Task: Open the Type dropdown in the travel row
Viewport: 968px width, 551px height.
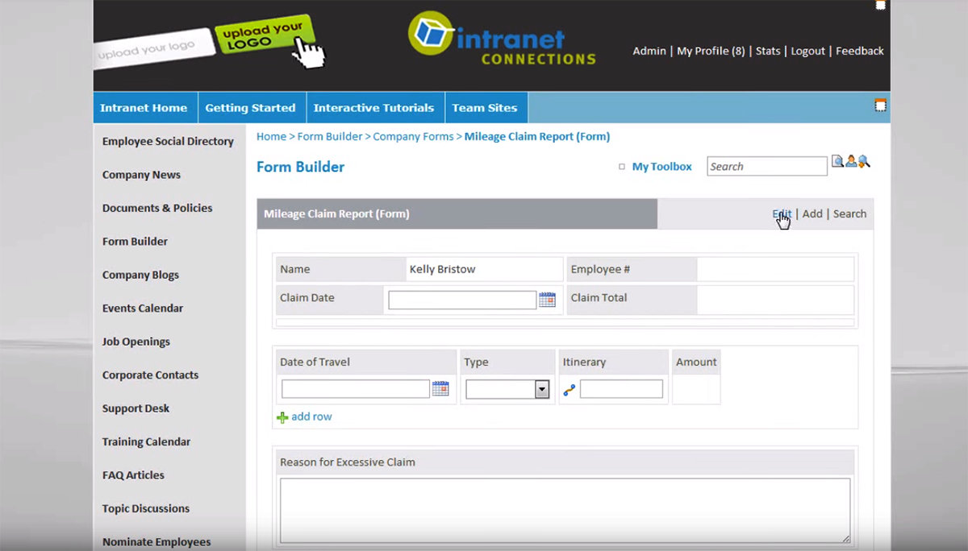Action: tap(541, 389)
